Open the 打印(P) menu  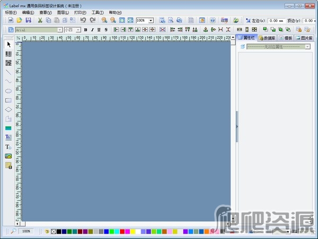80,12
